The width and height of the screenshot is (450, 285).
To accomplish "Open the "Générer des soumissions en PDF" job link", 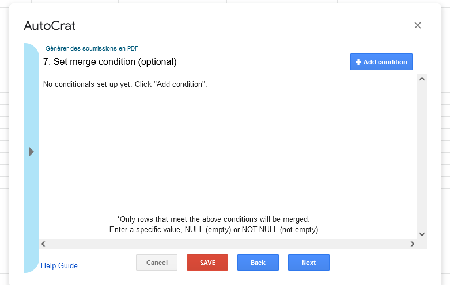I will pos(92,48).
